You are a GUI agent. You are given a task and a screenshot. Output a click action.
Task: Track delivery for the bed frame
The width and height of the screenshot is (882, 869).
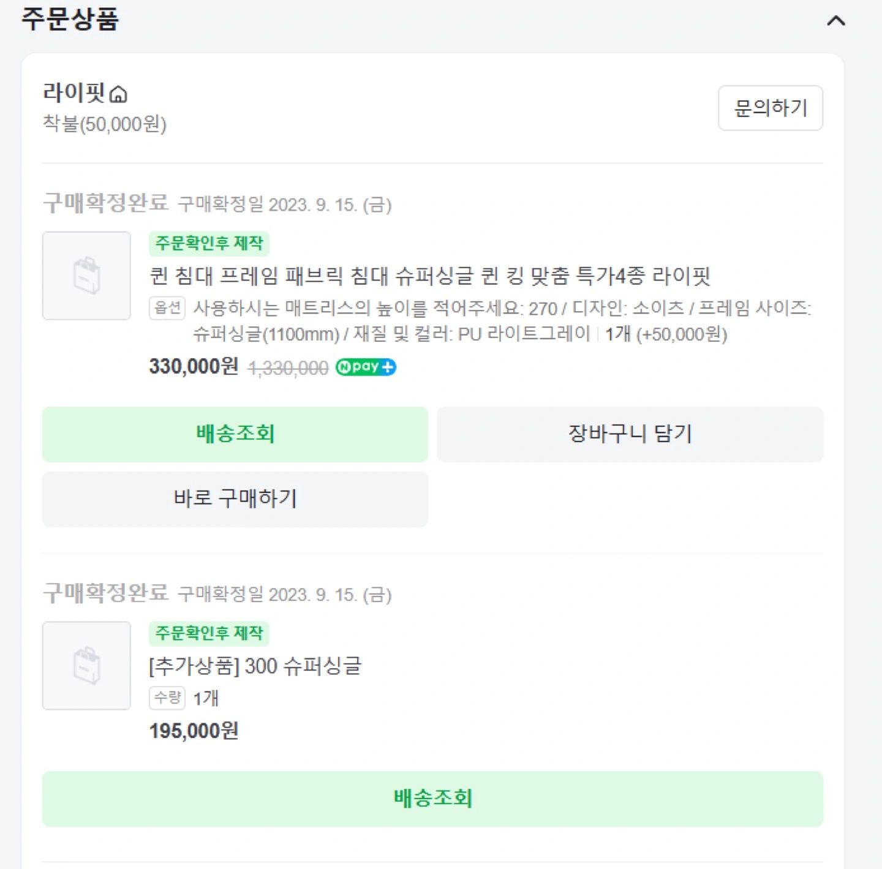click(235, 434)
